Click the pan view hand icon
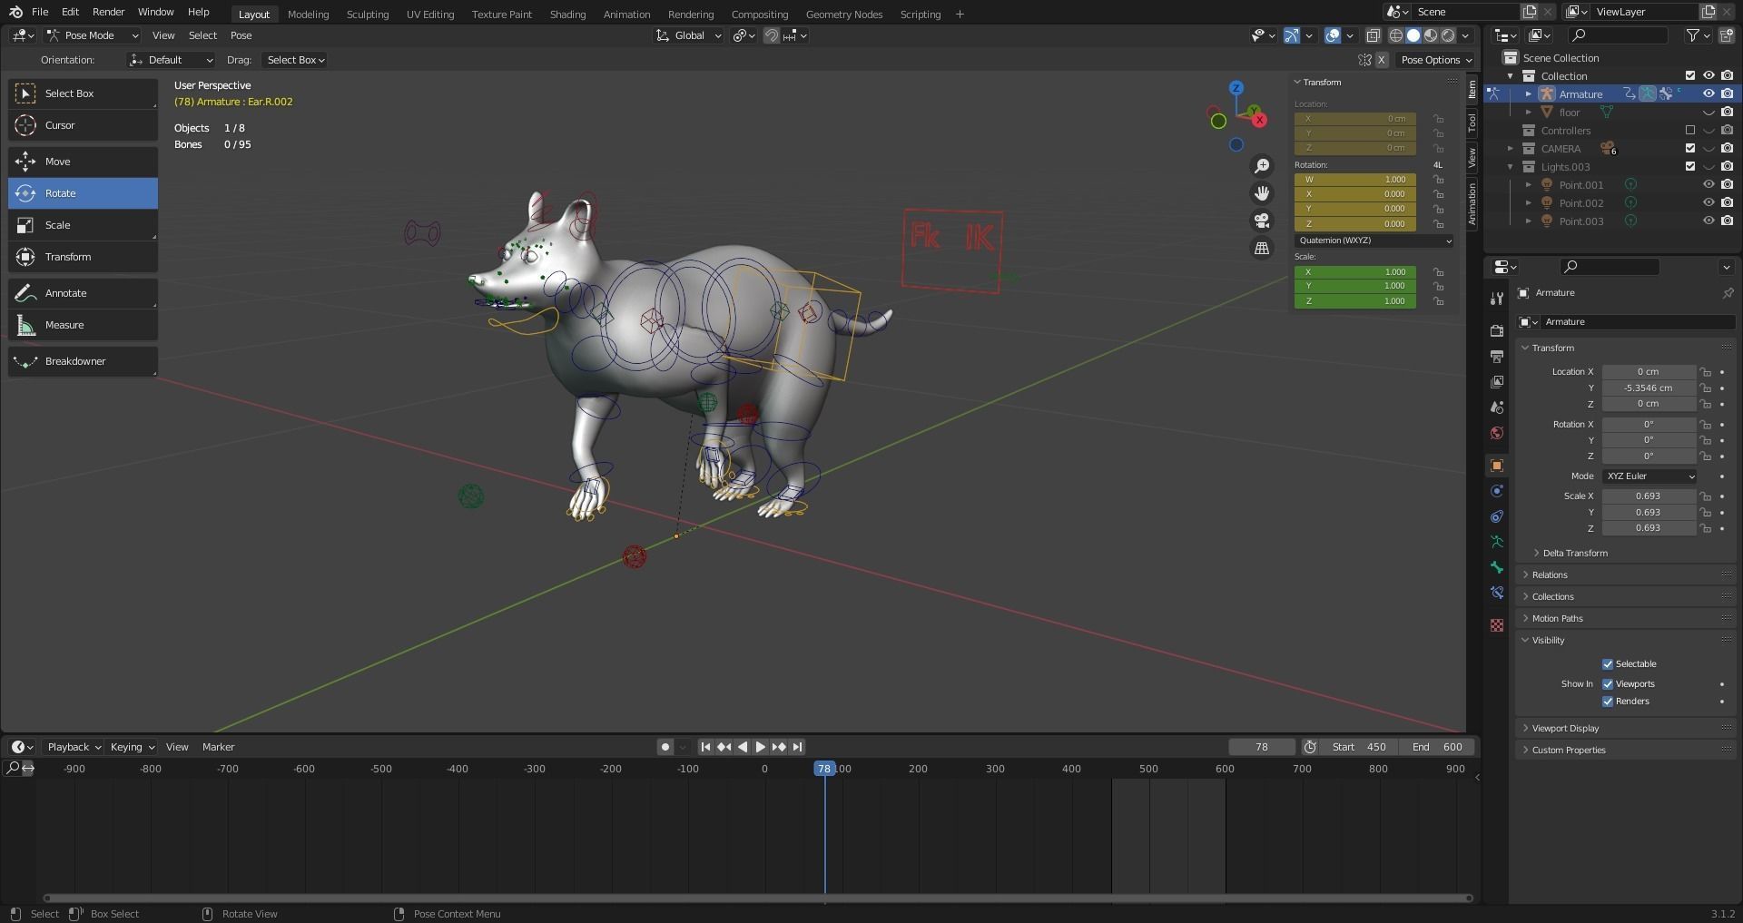Image resolution: width=1743 pixels, height=923 pixels. point(1262,193)
